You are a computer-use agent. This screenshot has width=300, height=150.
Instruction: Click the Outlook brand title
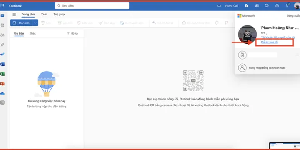tap(15, 6)
